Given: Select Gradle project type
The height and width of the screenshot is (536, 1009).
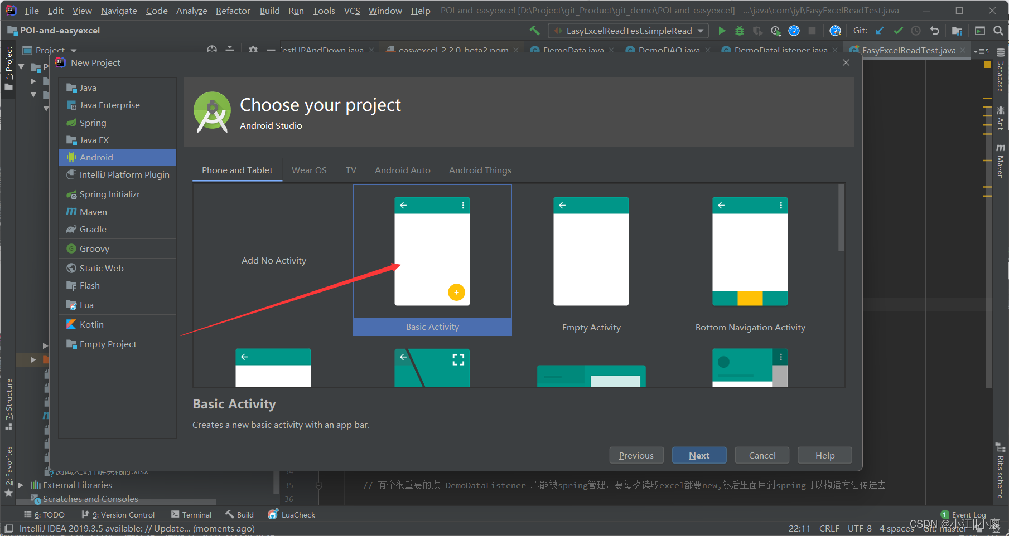Looking at the screenshot, I should coord(117,229).
